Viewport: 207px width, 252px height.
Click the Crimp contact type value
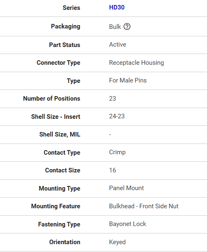click(x=117, y=152)
